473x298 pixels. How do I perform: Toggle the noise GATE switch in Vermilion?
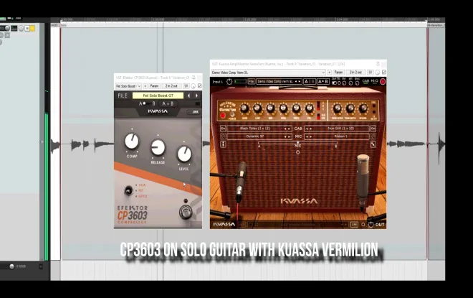click(x=335, y=83)
